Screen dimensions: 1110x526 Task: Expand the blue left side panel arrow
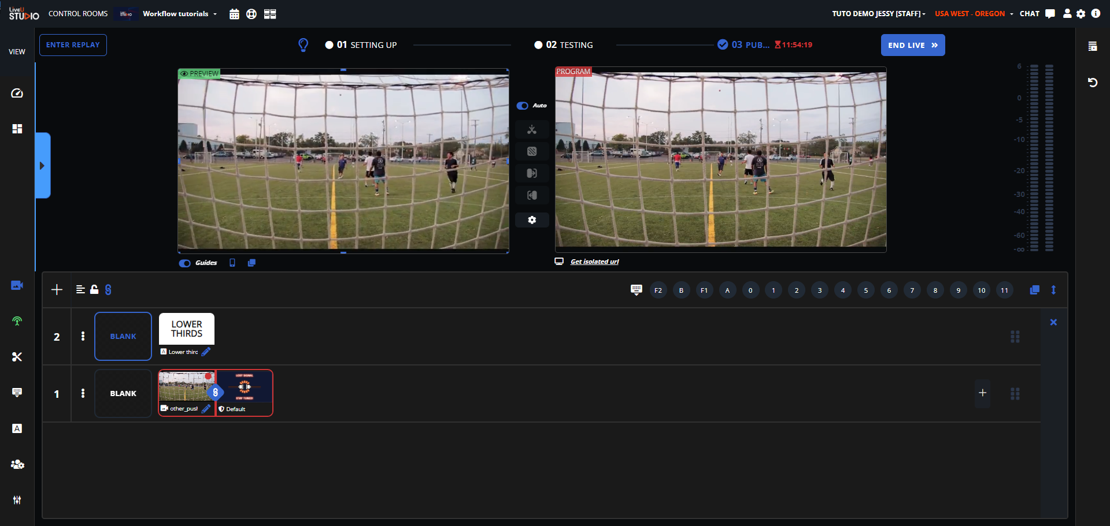[42, 166]
